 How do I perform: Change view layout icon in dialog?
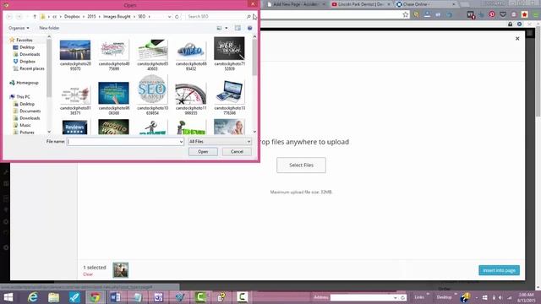pyautogui.click(x=219, y=28)
